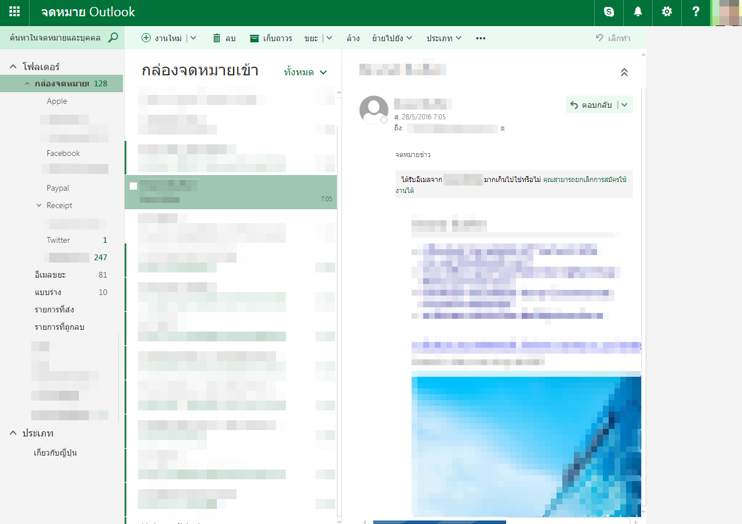Collapse the โฟลเดอร์ section

point(13,67)
